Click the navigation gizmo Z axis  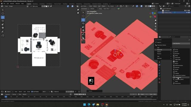[153, 13]
